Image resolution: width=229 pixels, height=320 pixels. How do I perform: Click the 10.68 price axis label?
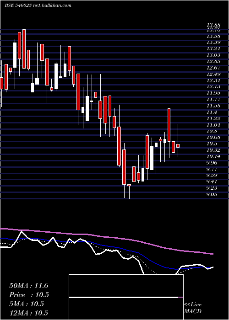tap(213, 137)
